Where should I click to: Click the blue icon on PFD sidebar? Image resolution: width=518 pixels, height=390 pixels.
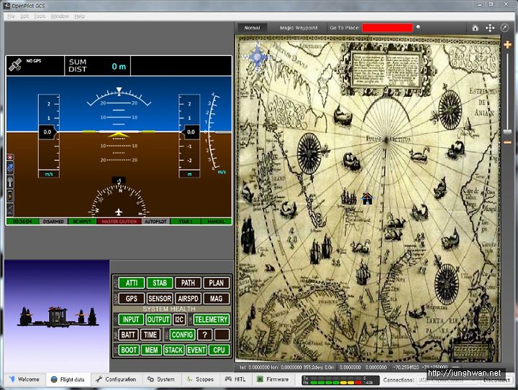(x=10, y=168)
